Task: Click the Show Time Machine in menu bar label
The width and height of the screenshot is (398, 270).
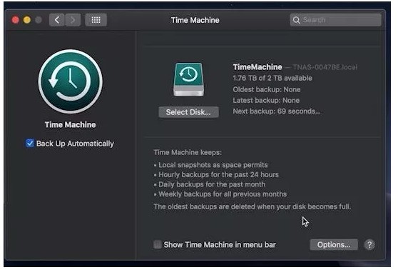Action: coord(220,245)
